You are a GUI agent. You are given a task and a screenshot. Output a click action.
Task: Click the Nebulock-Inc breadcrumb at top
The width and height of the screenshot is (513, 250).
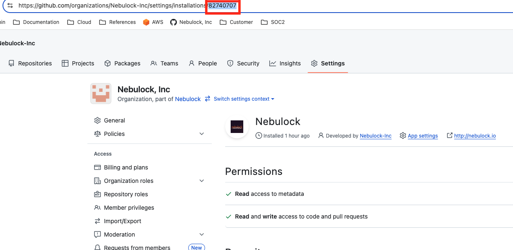coord(17,43)
